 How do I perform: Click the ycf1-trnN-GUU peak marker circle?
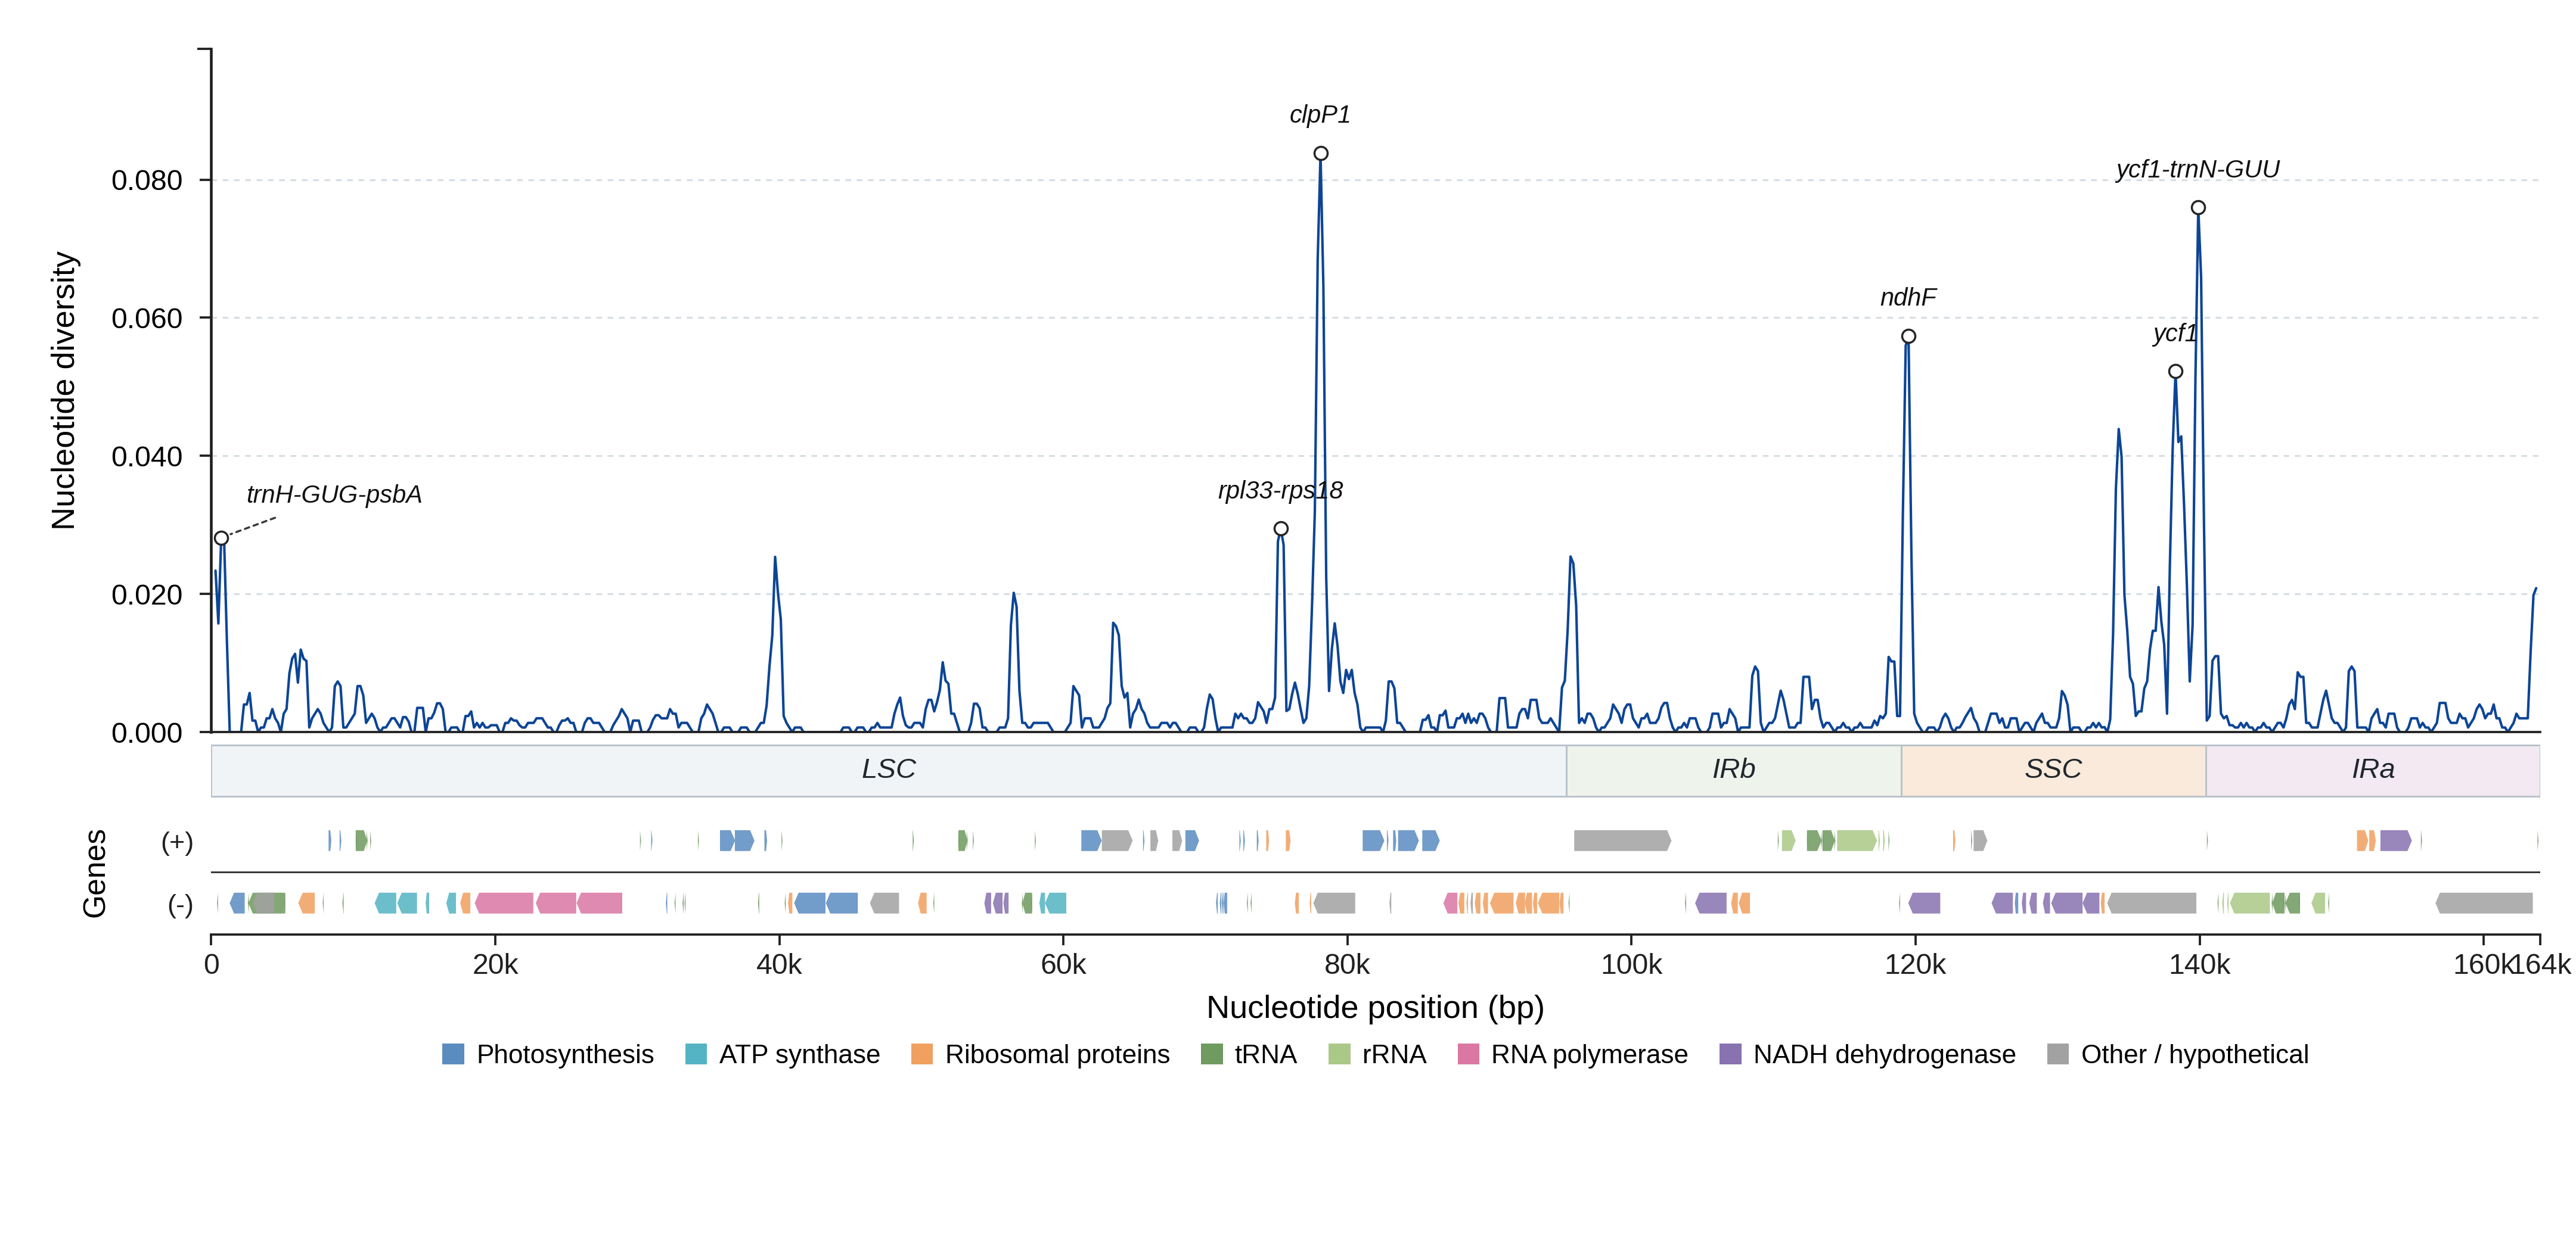click(x=2198, y=208)
